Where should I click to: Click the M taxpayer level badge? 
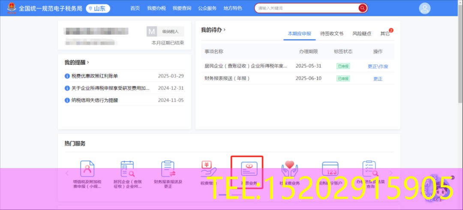tap(152, 32)
